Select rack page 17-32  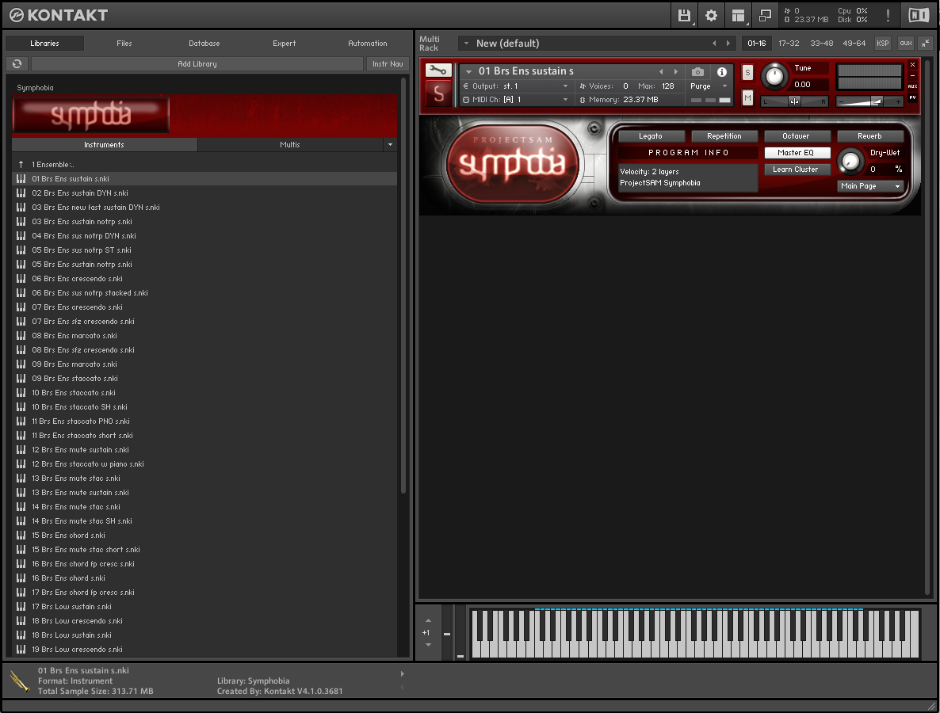coord(789,43)
